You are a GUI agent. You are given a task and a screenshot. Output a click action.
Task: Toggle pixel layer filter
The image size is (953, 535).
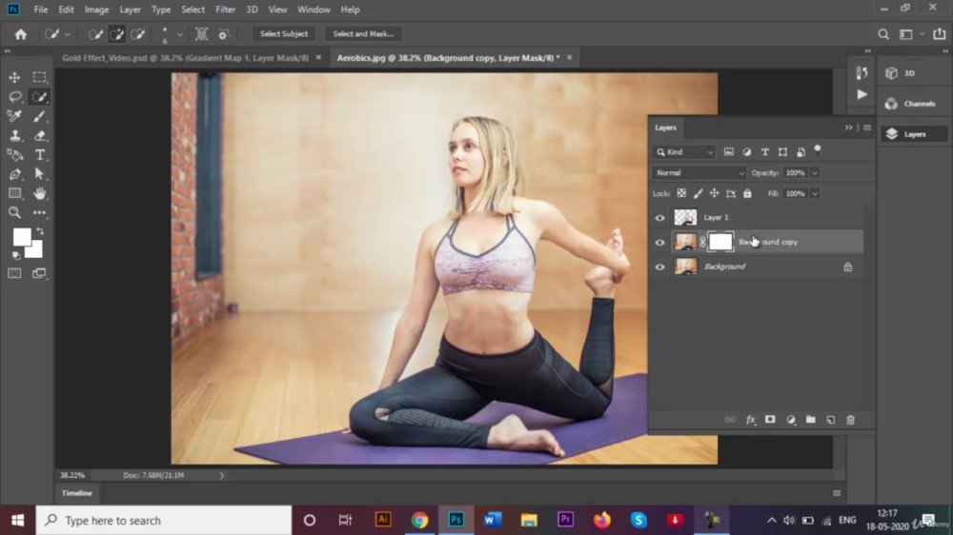pos(729,151)
